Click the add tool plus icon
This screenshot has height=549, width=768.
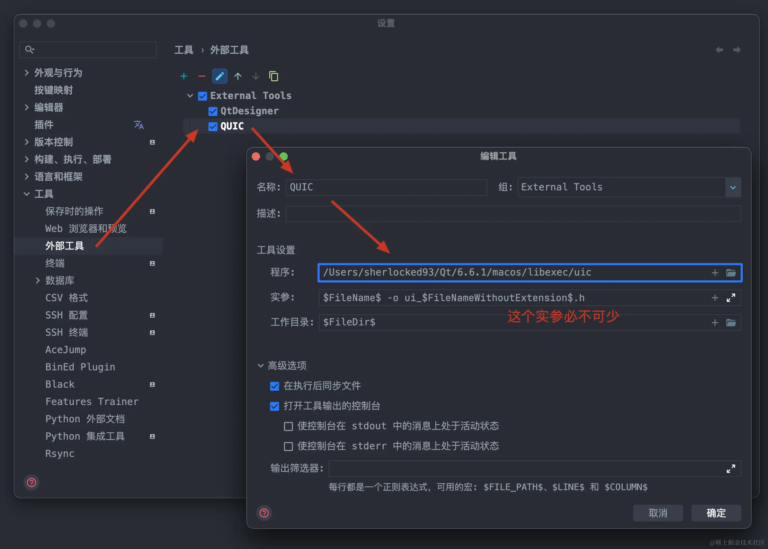184,76
